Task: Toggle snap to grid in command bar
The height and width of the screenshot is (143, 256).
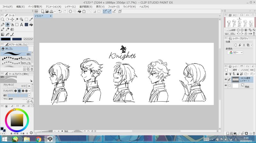Action: coord(114,11)
